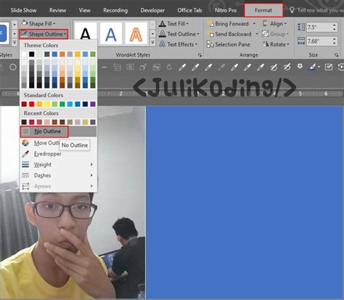Collapse the Shape Outline dropdown
344x300 pixels.
coord(44,34)
